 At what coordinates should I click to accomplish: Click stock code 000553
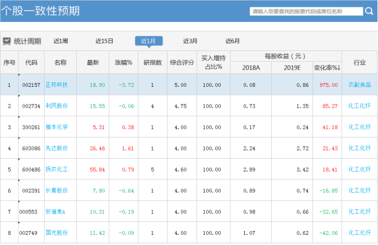[x=28, y=212]
